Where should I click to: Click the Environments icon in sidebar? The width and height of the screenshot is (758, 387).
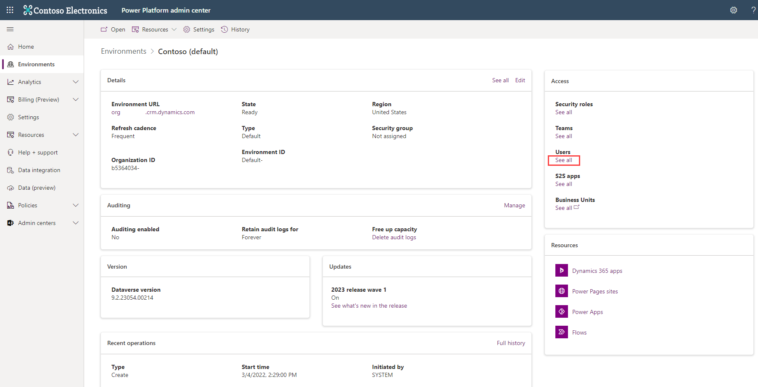(x=11, y=64)
